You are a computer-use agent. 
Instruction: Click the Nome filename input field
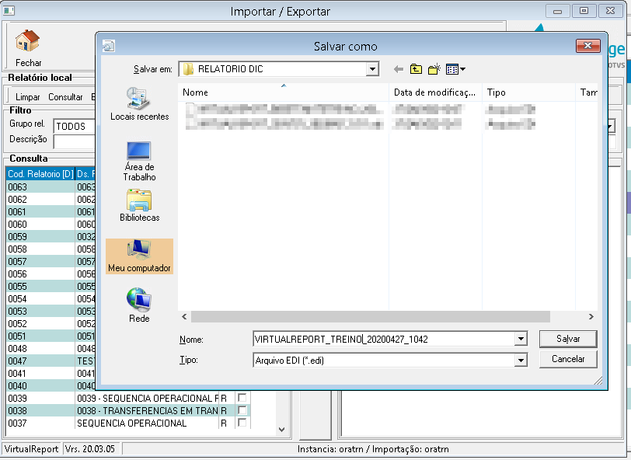tap(384, 339)
